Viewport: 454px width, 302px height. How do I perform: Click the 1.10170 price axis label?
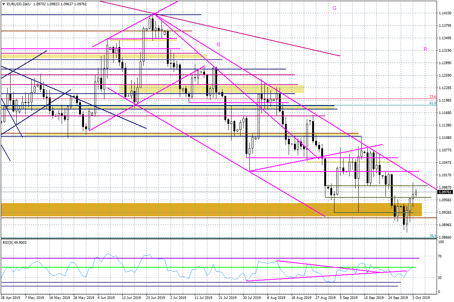coord(445,175)
